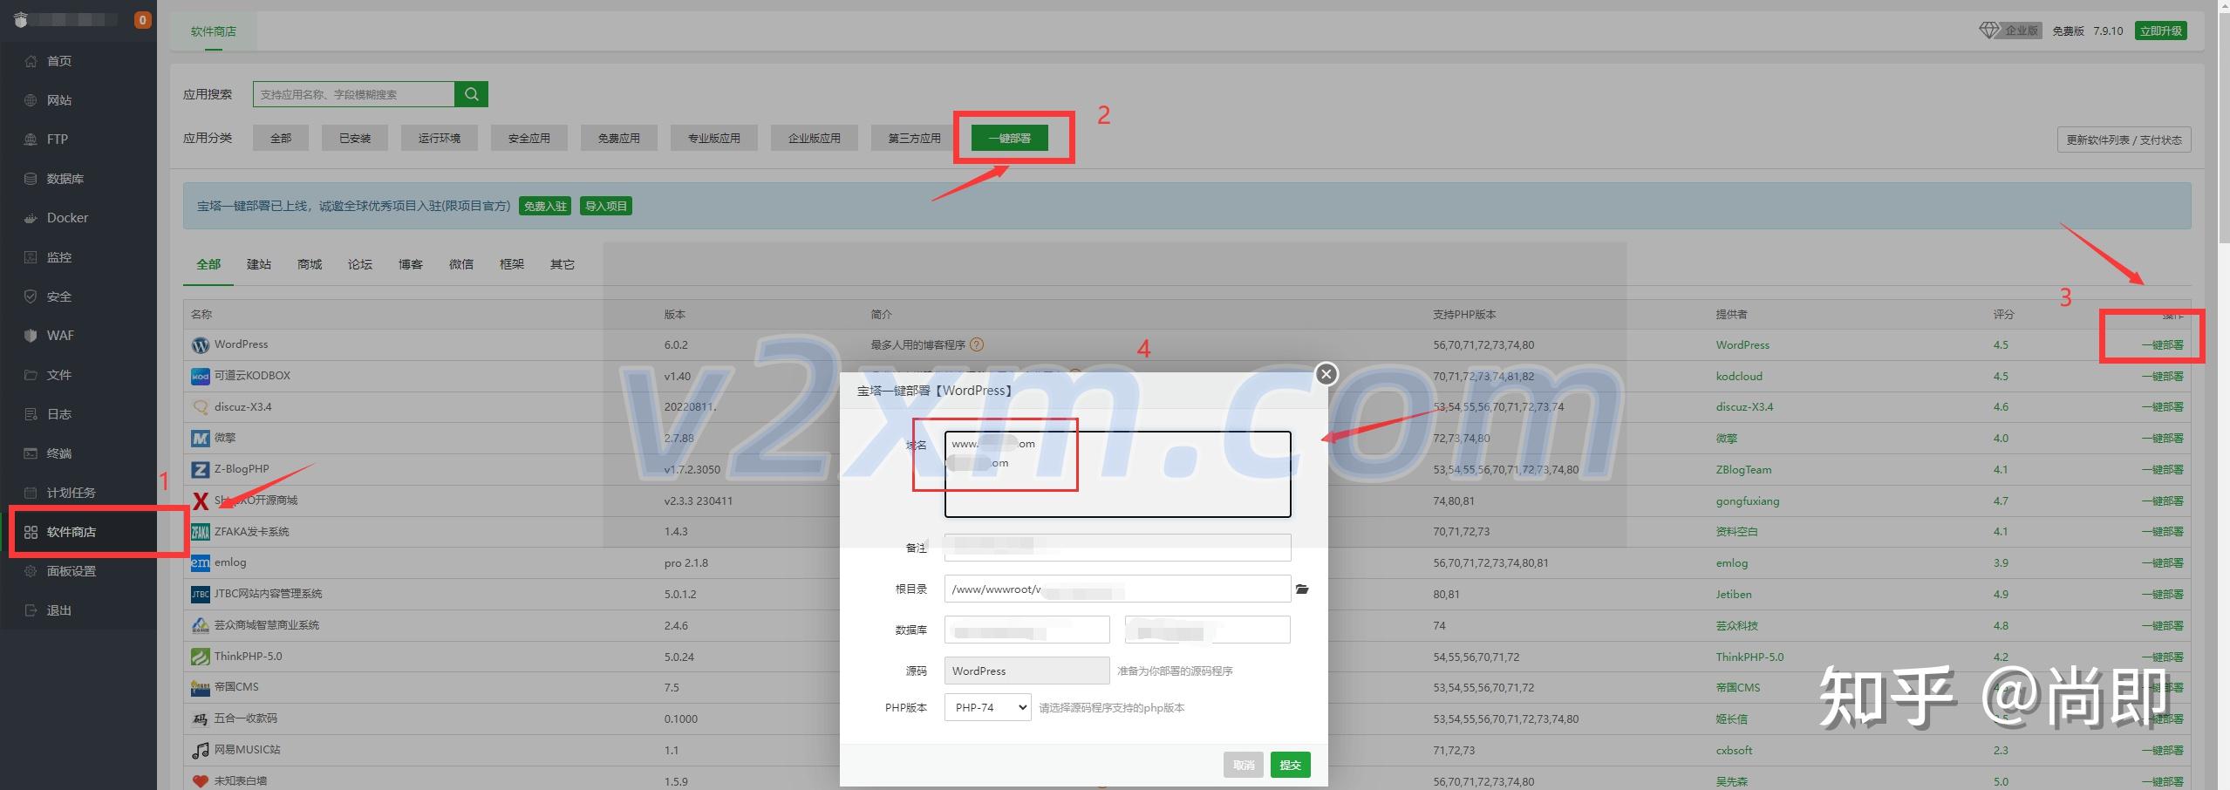
Task: Click the 根目录 path input field
Action: 1117,589
